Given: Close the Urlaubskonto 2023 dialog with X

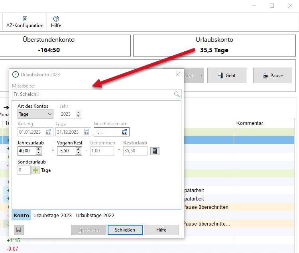Looking at the screenshot, I should point(178,74).
